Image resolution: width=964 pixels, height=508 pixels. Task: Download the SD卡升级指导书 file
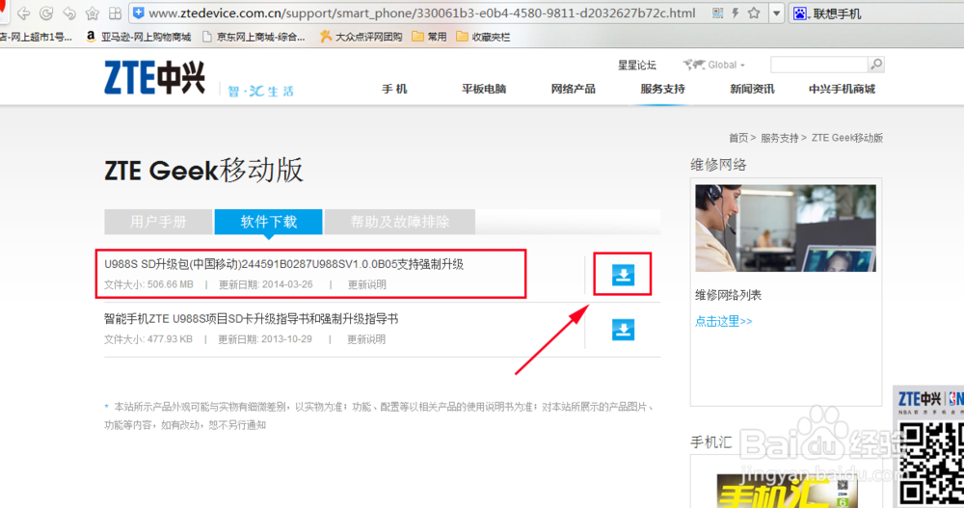(623, 330)
